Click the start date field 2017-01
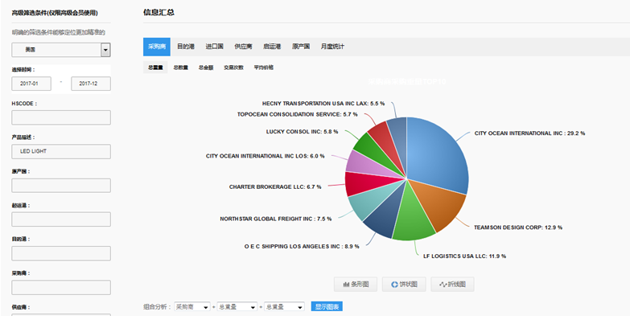 pyautogui.click(x=31, y=84)
